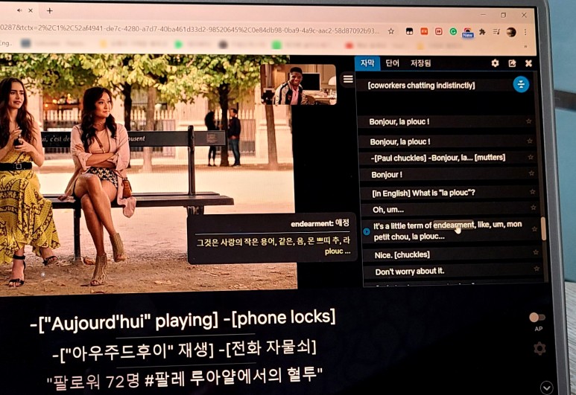576x395 pixels.
Task: Click the URL address bar
Action: coord(191,29)
